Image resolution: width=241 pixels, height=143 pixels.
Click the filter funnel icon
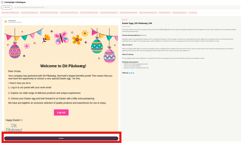coord(4,8)
